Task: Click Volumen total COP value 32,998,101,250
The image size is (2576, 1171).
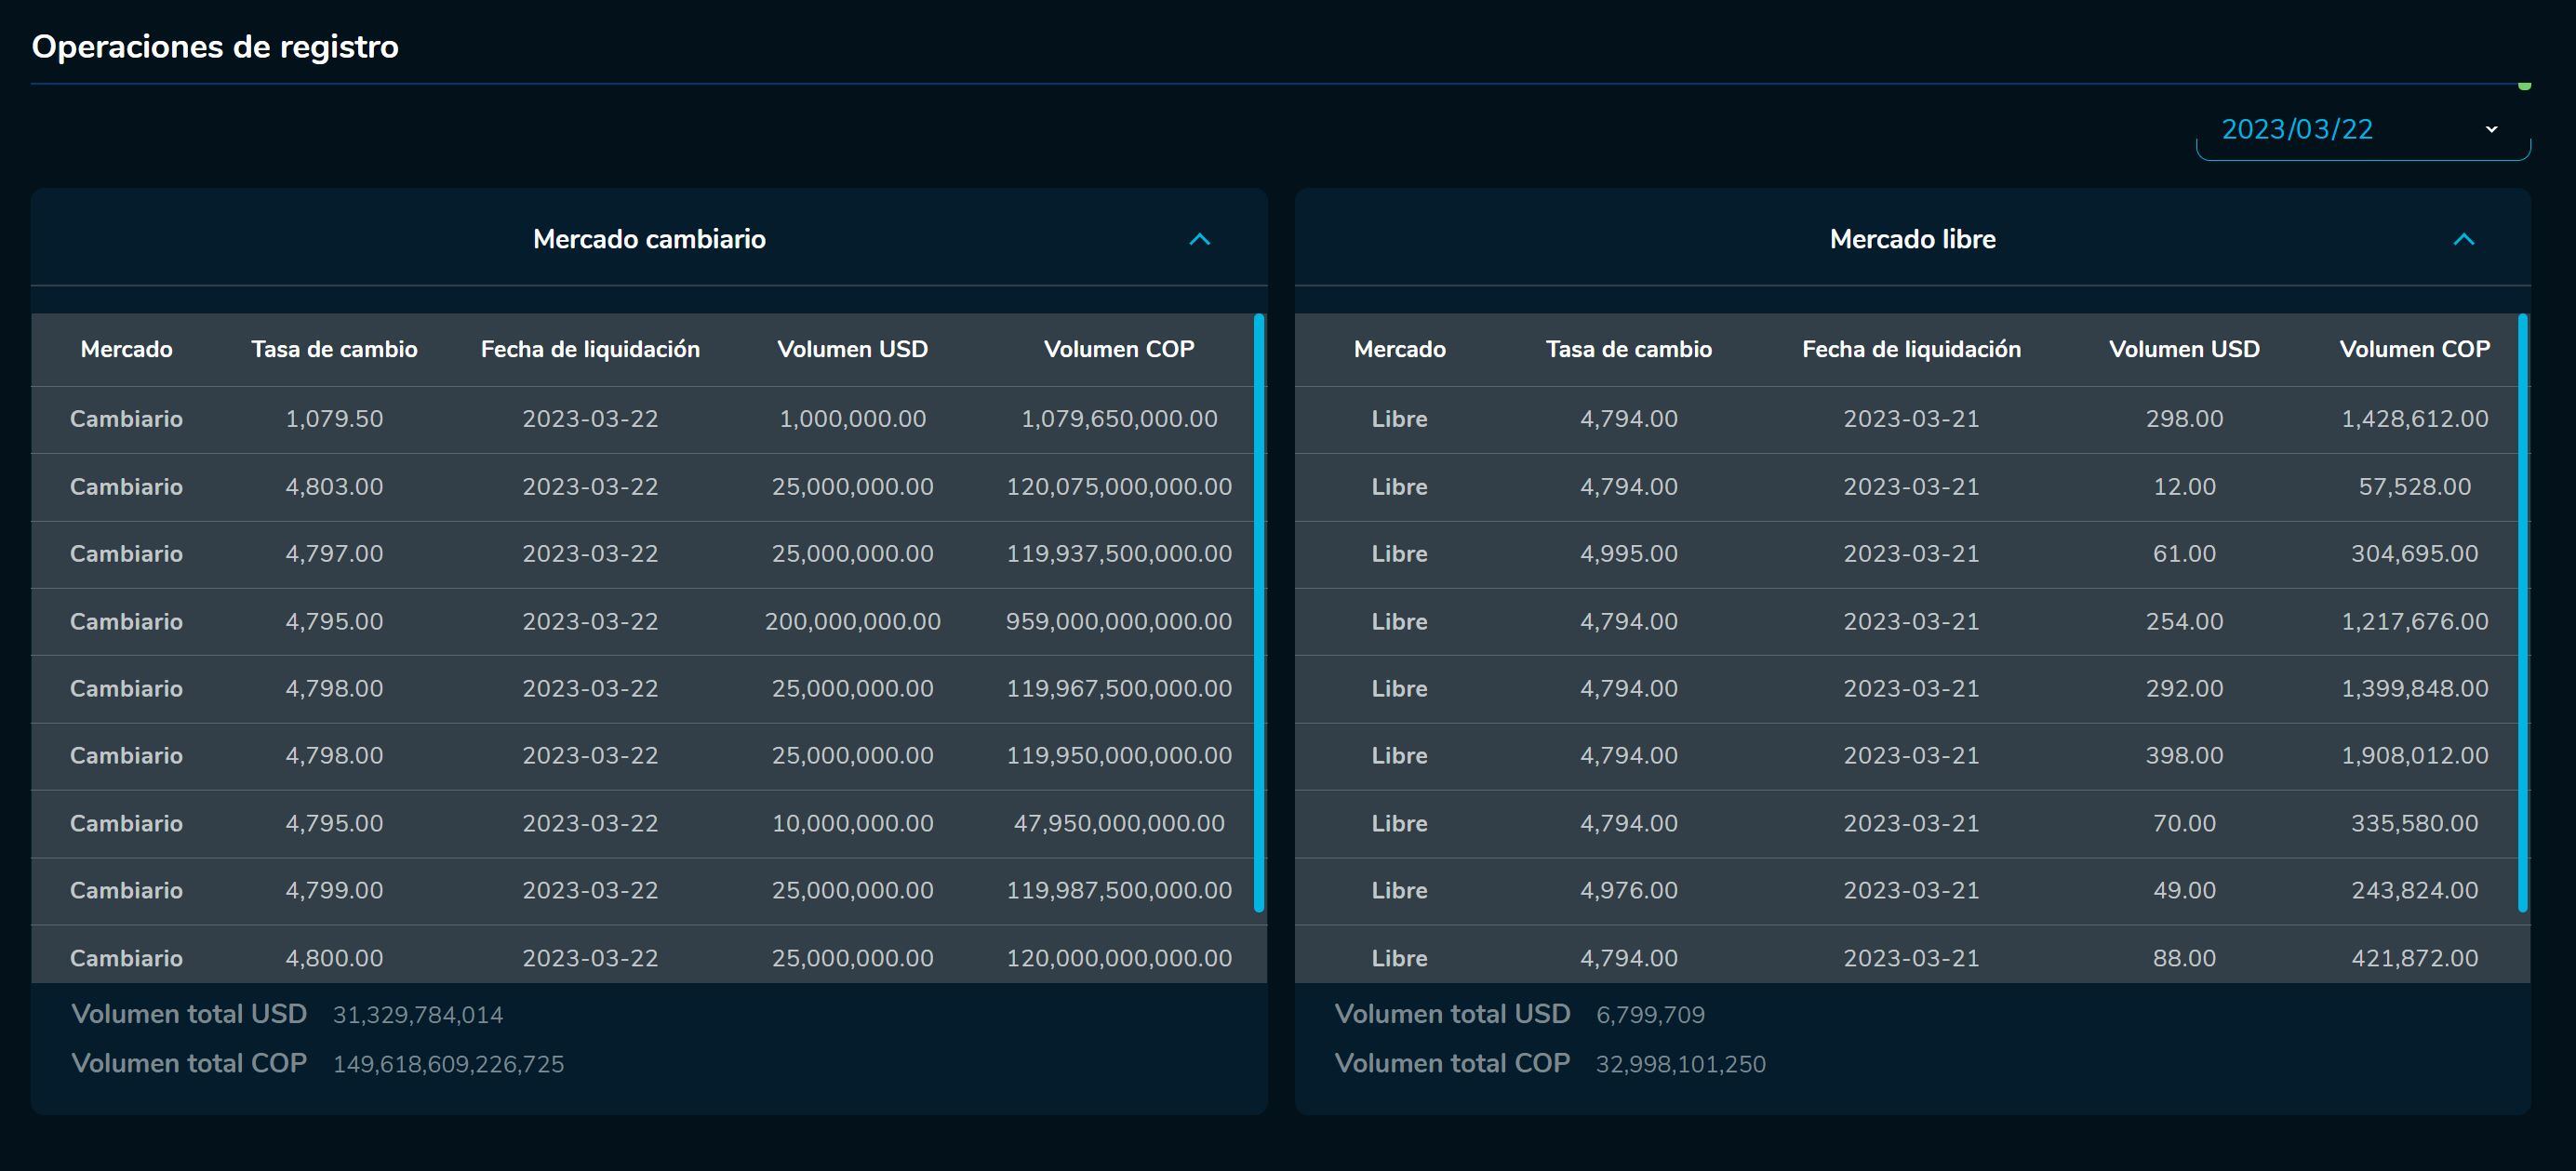Action: pos(1680,1064)
